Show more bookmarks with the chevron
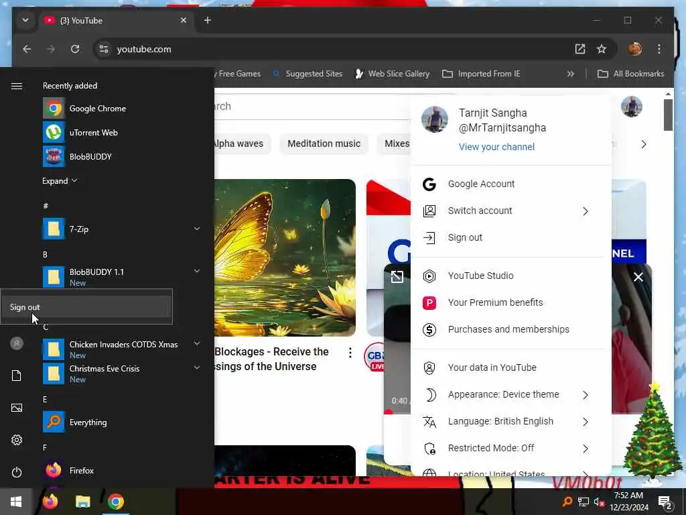The image size is (686, 515). pyautogui.click(x=571, y=74)
